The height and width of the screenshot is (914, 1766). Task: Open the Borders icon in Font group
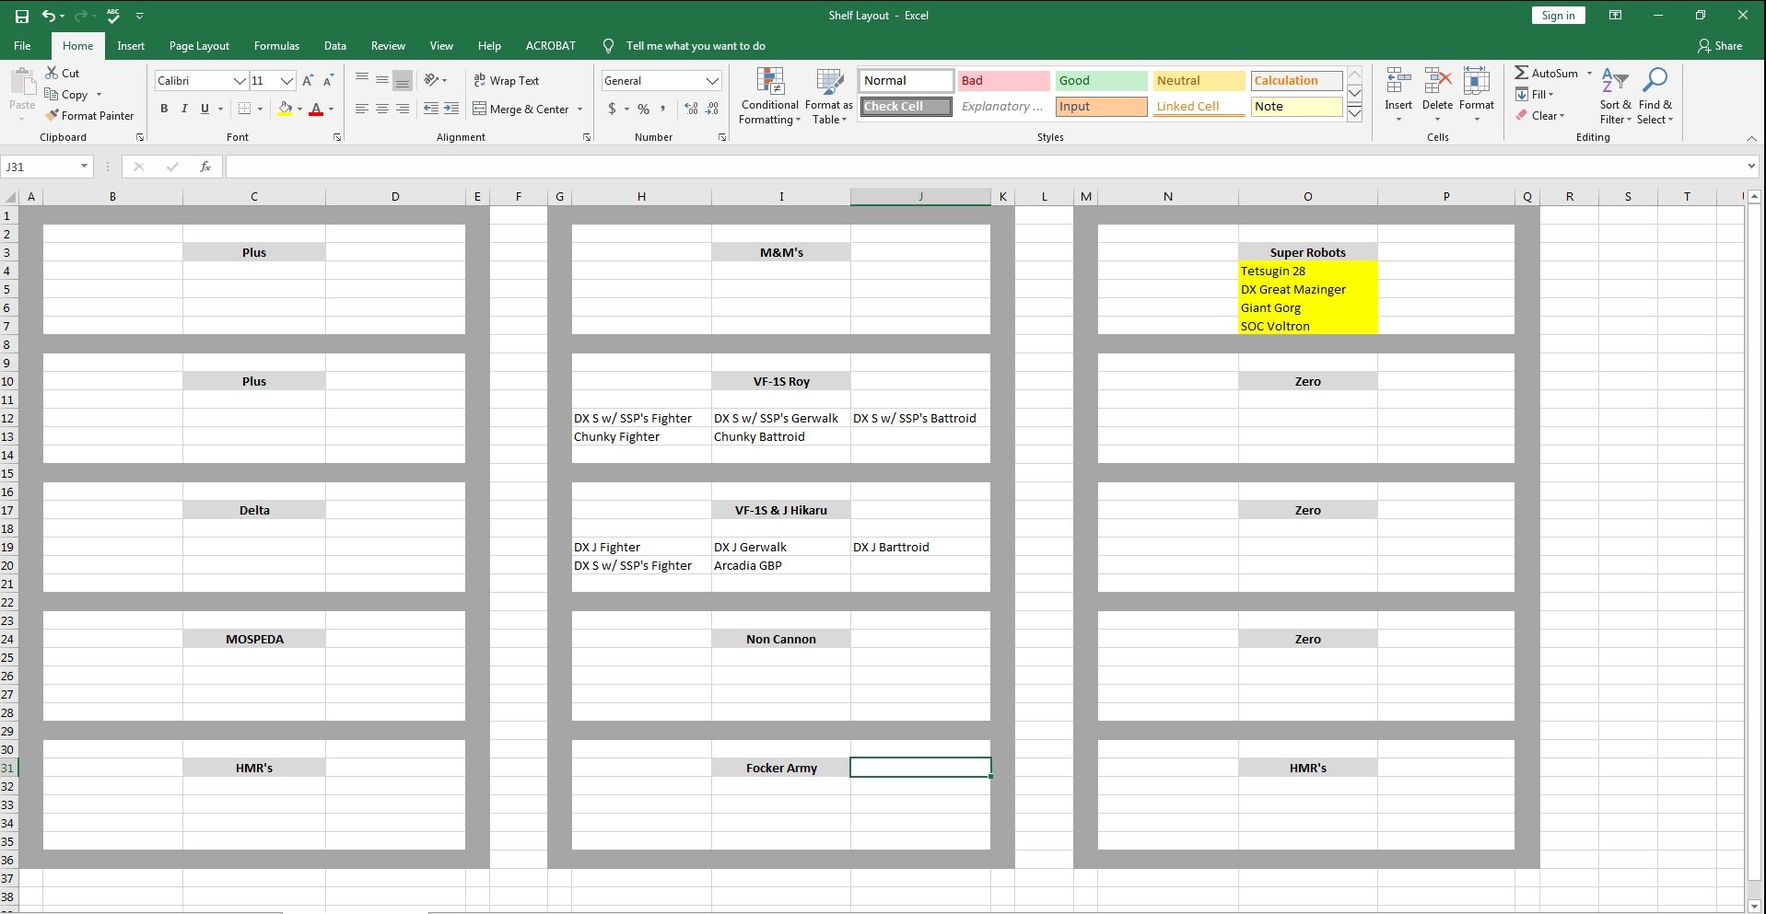(244, 109)
